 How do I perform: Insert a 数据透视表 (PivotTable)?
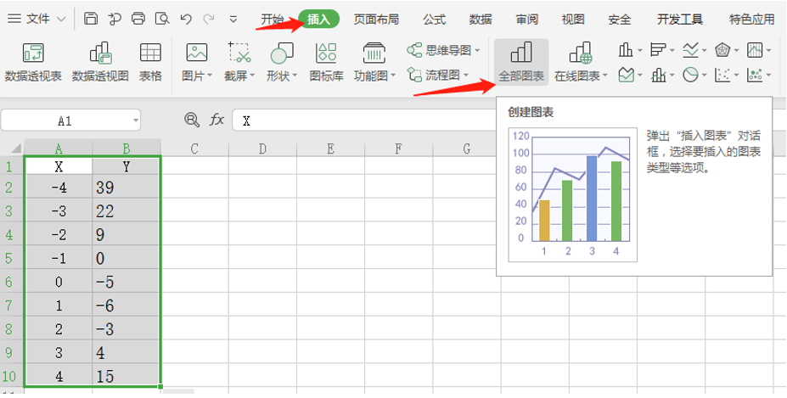click(33, 61)
